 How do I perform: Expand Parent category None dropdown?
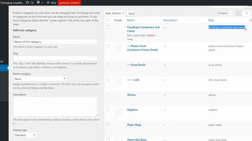[x=40, y=79]
